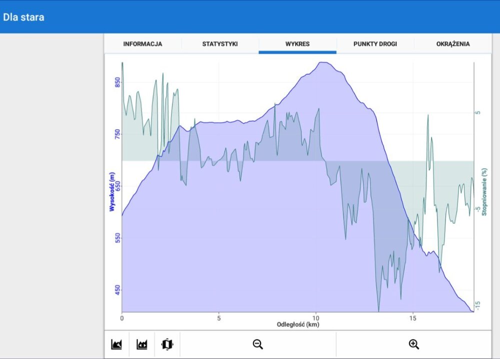Zoom in using the magnifier plus icon
This screenshot has width=500, height=359.
(x=413, y=344)
